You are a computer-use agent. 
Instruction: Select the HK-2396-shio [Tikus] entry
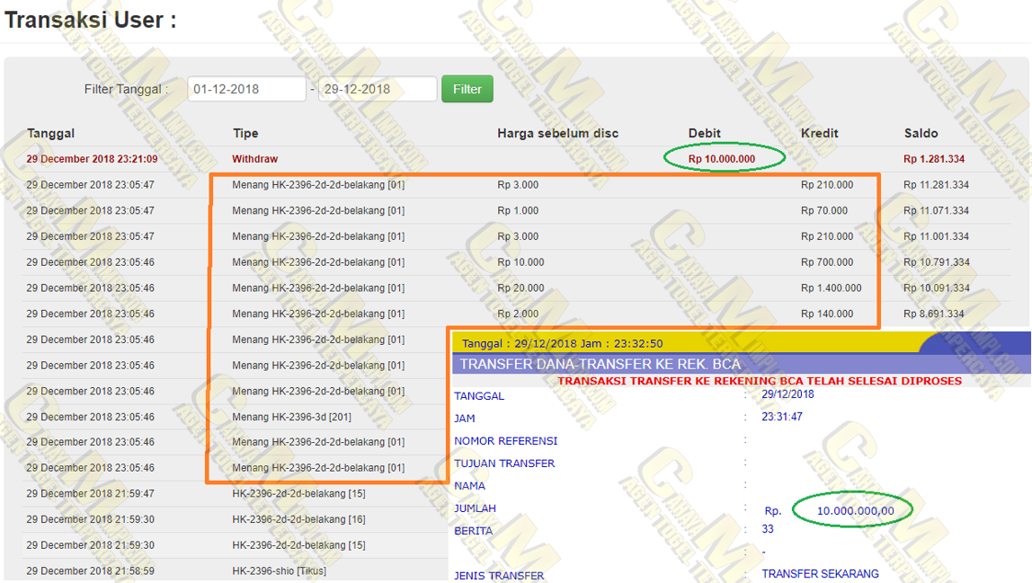(x=279, y=571)
